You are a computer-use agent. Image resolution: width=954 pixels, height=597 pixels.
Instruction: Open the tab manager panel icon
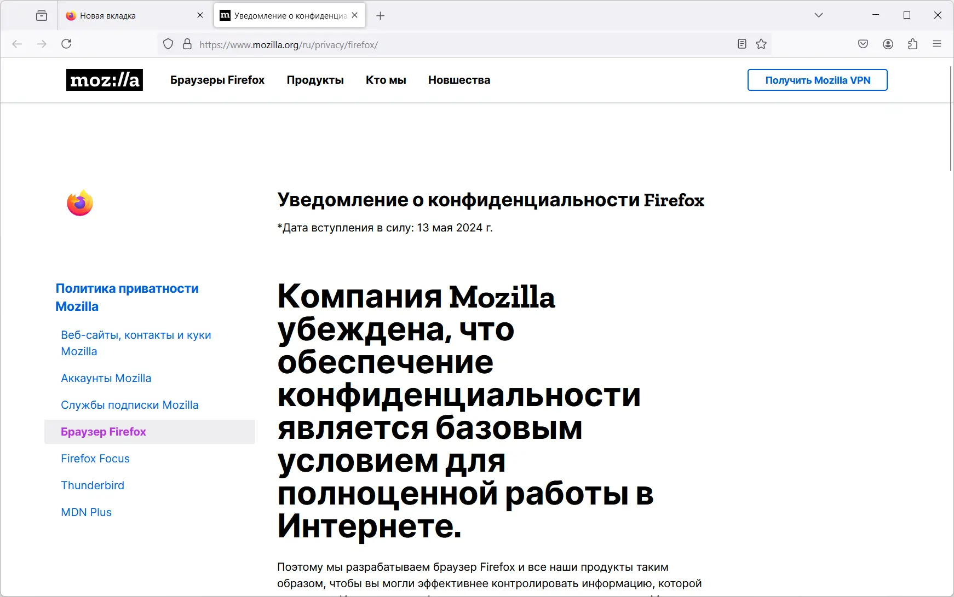tap(42, 15)
